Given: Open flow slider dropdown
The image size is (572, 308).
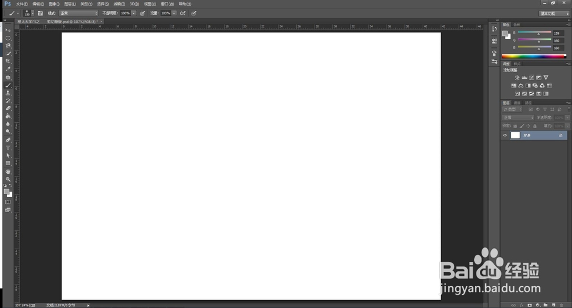Looking at the screenshot, I should click(174, 13).
